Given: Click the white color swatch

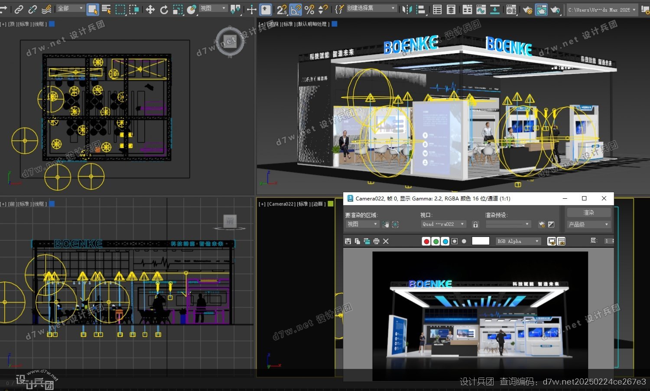Looking at the screenshot, I should pos(481,241).
